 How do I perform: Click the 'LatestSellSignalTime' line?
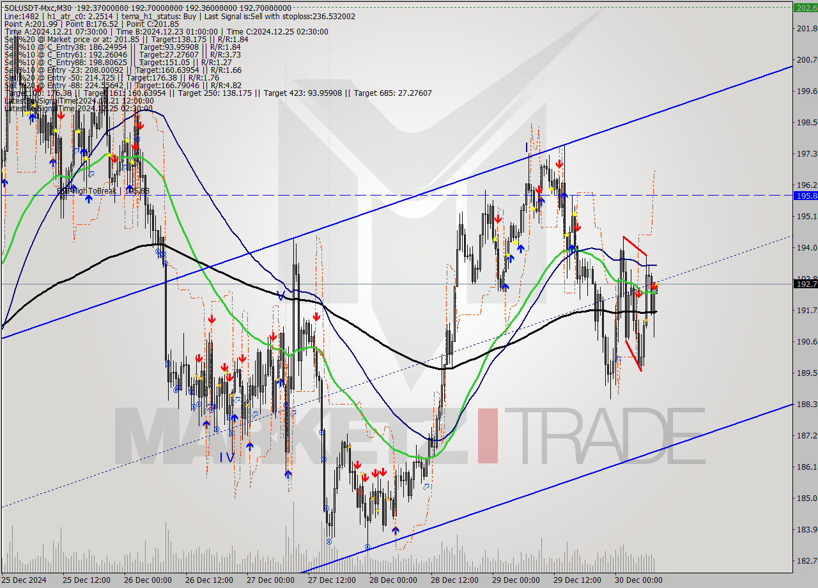(79, 108)
